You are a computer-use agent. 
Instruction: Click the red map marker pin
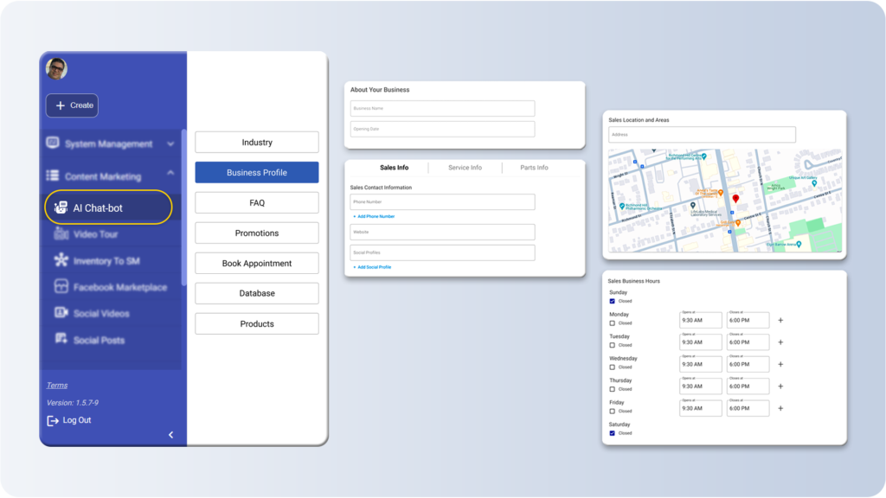pos(735,197)
